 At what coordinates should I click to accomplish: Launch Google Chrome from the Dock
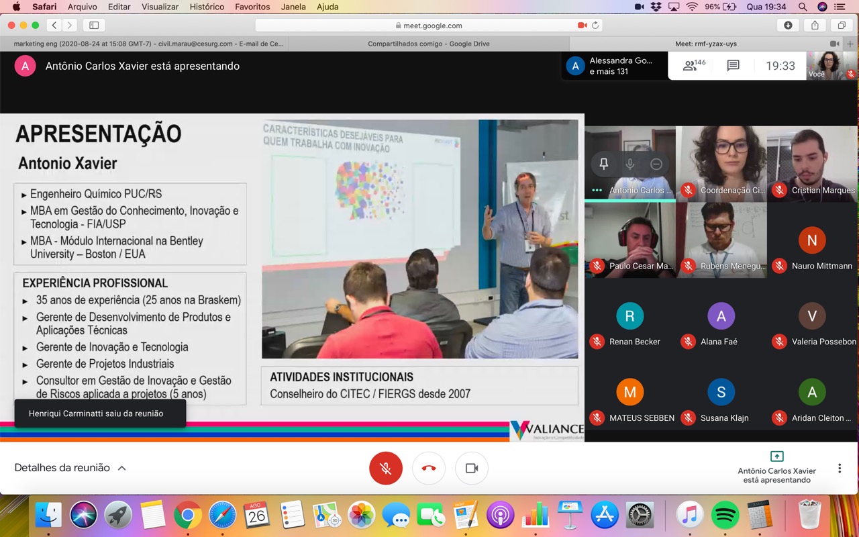188,515
